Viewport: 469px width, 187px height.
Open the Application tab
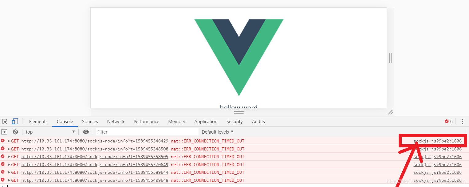click(x=206, y=122)
